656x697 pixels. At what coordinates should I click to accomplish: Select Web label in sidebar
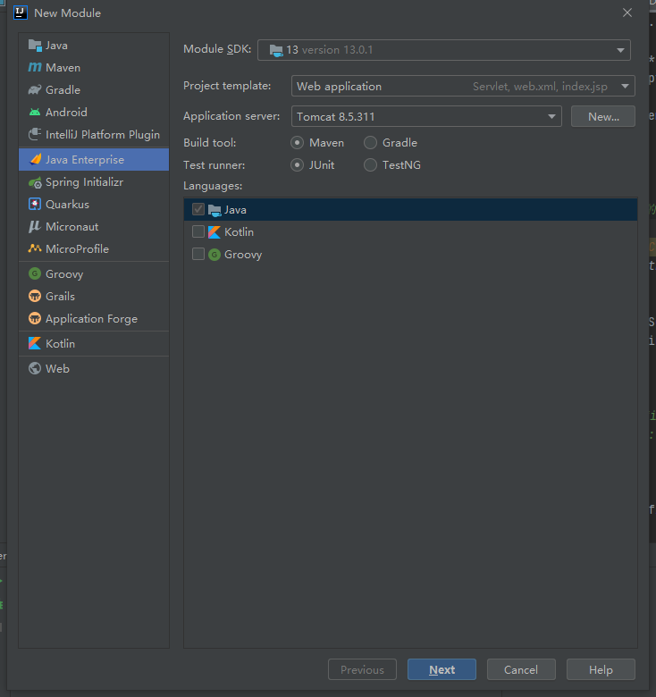(58, 368)
